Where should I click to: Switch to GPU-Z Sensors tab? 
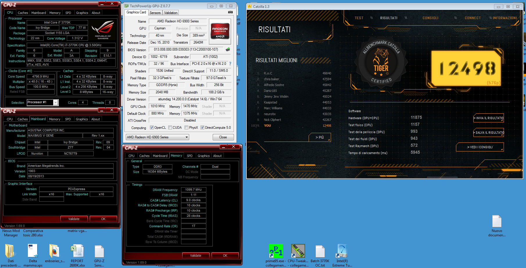pyautogui.click(x=155, y=13)
